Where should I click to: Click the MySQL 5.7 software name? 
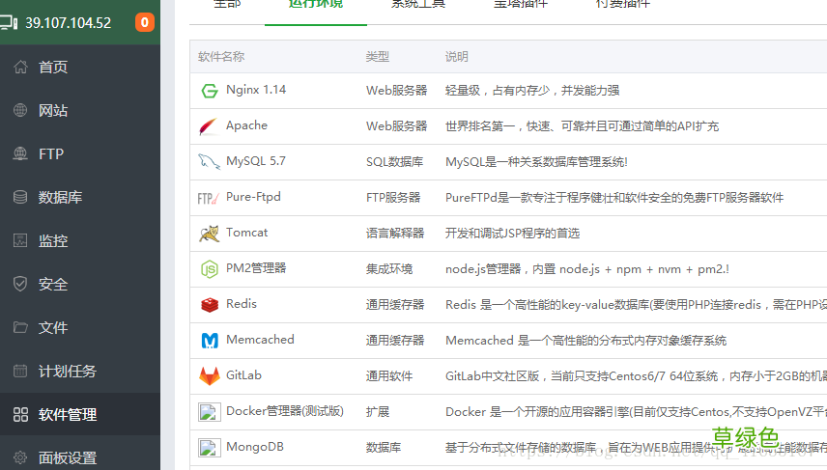coord(256,161)
